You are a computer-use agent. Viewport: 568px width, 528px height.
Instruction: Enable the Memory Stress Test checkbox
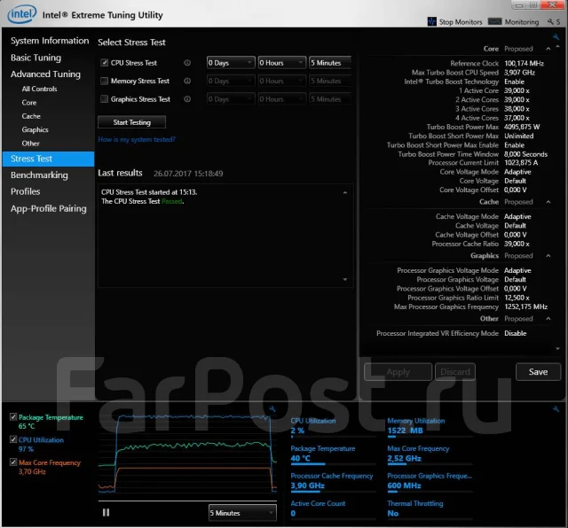coord(105,81)
